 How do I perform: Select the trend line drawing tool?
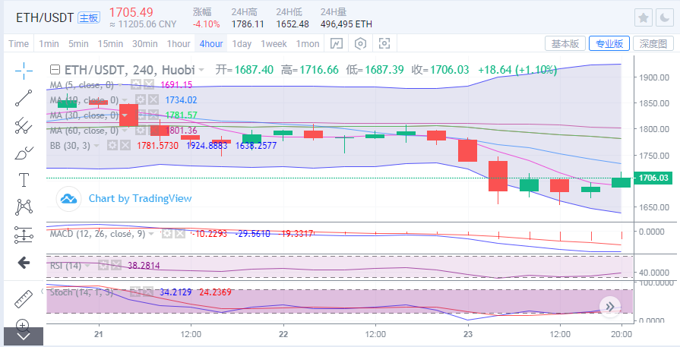[24, 99]
